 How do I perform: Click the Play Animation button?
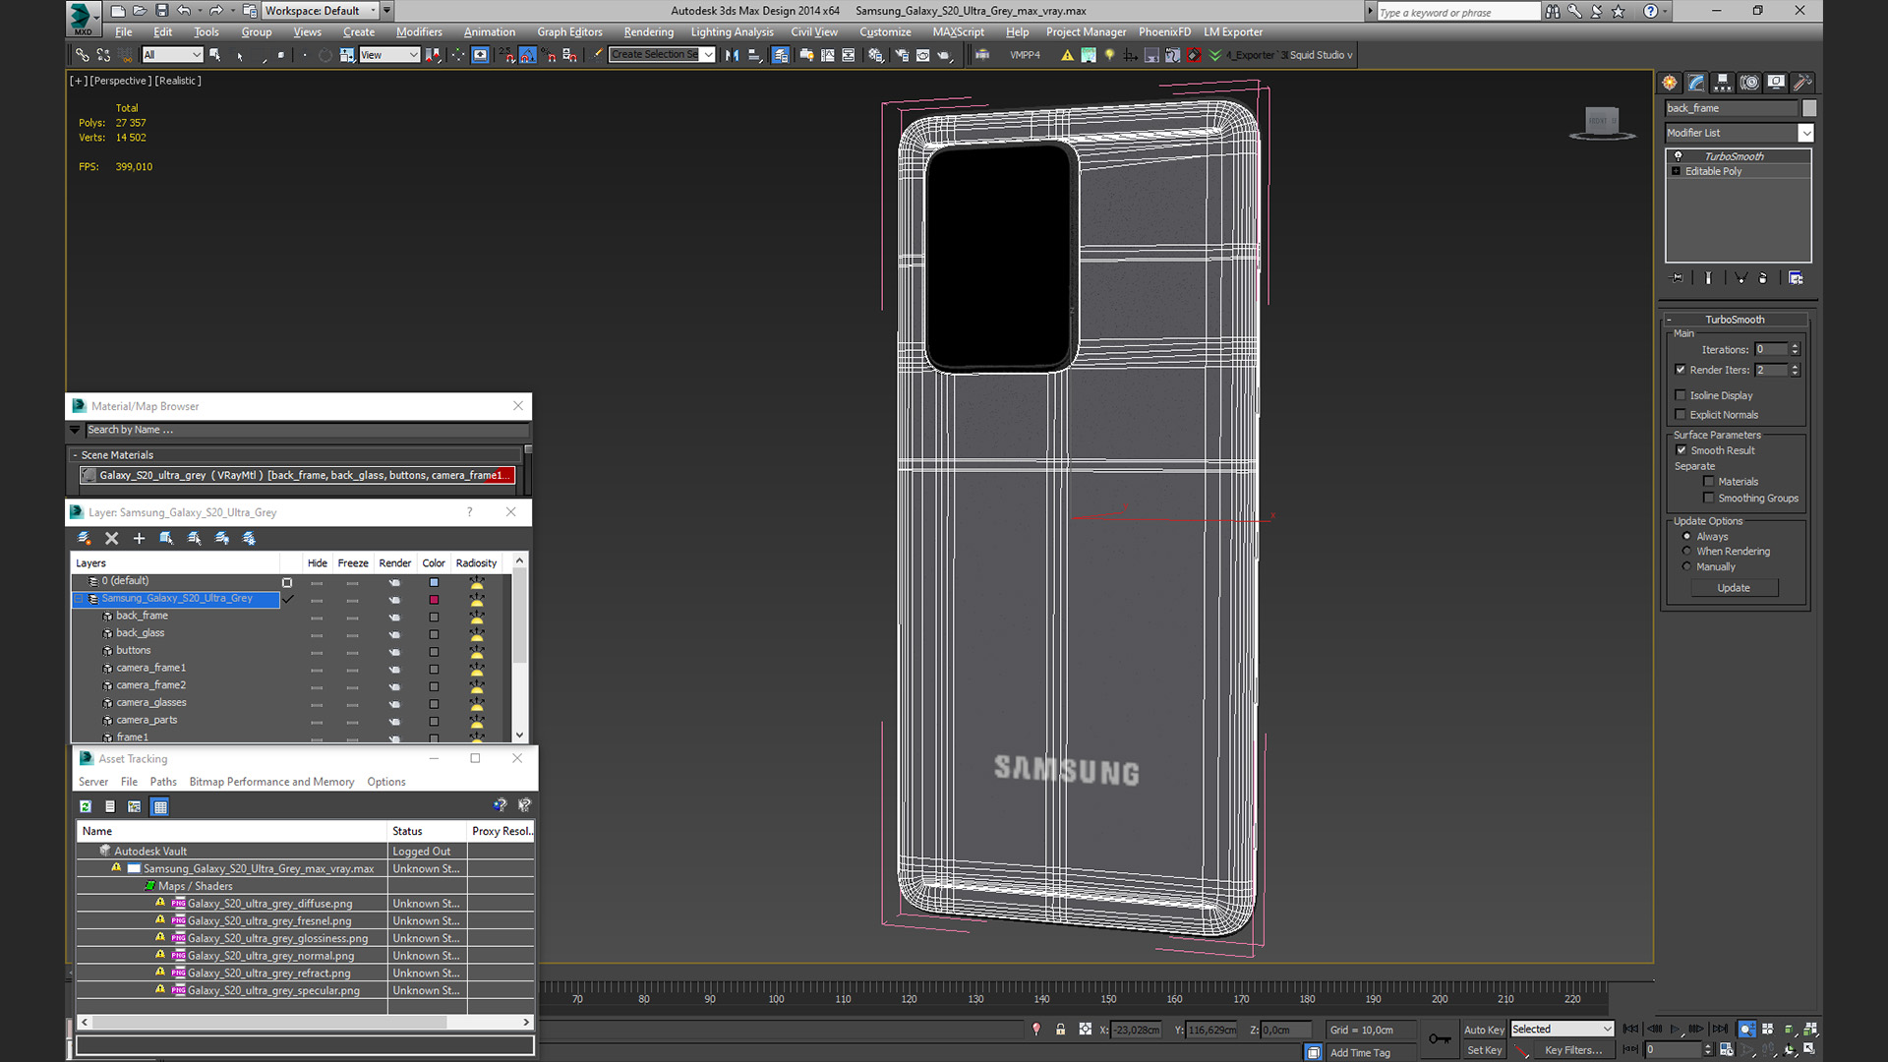pos(1676,1030)
